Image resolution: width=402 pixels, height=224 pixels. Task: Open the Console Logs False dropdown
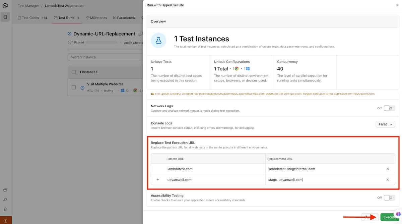pos(385,124)
